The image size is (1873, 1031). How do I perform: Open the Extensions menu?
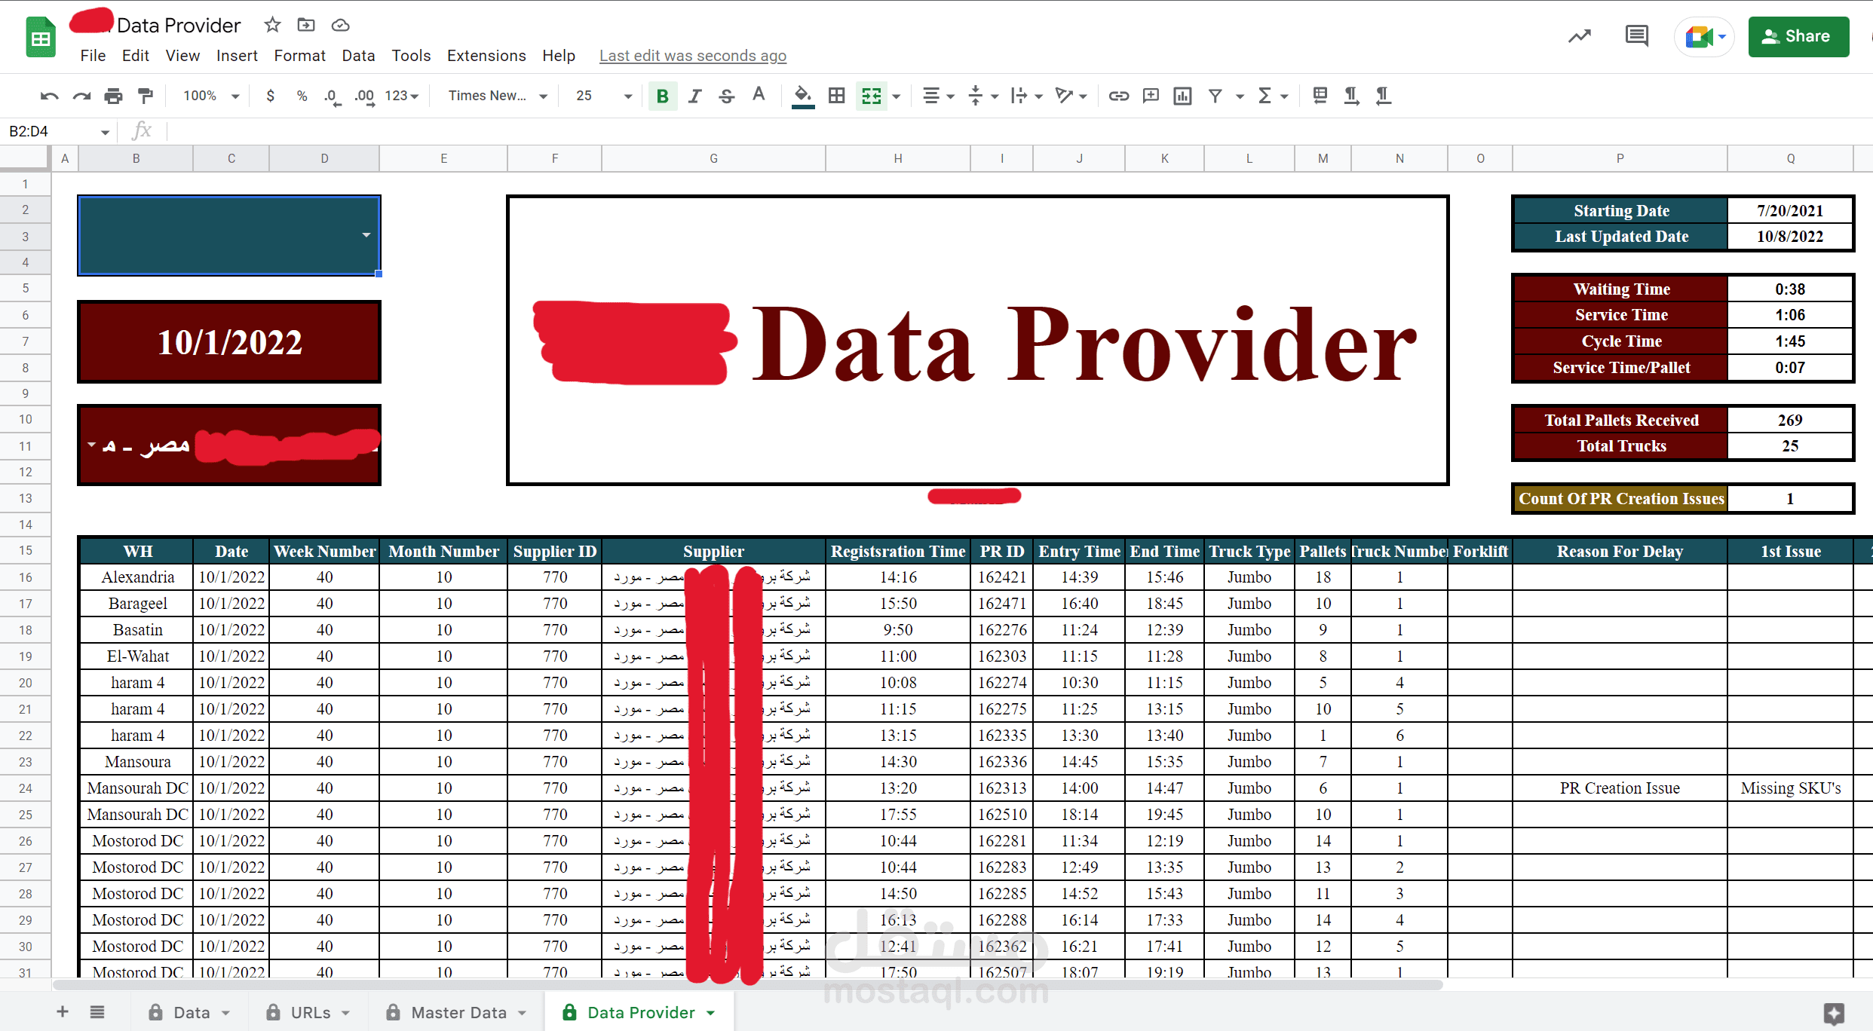click(x=486, y=56)
